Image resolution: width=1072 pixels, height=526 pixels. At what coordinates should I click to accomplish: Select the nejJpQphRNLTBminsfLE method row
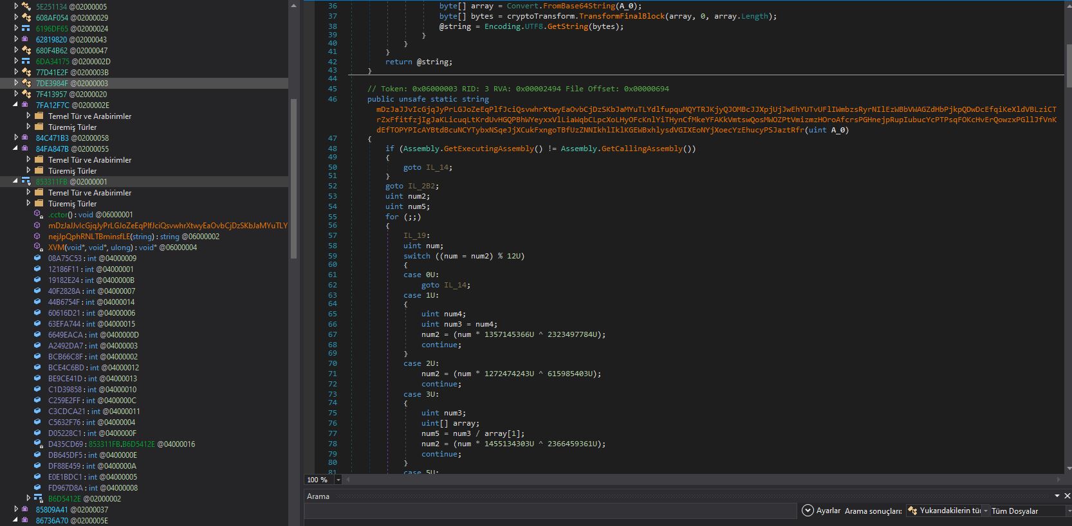point(134,236)
